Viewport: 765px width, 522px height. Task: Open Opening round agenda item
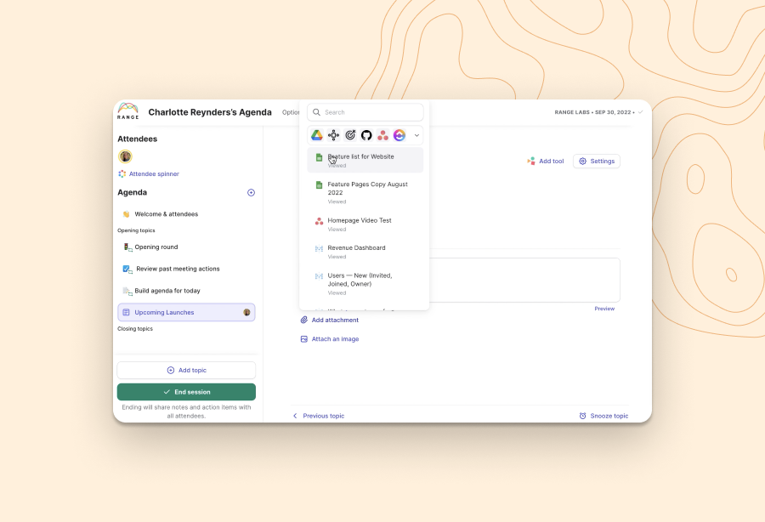[186, 247]
